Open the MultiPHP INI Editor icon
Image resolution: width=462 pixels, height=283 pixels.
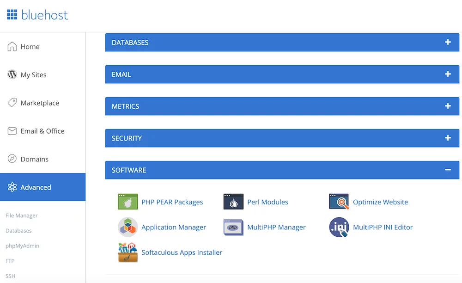point(339,227)
